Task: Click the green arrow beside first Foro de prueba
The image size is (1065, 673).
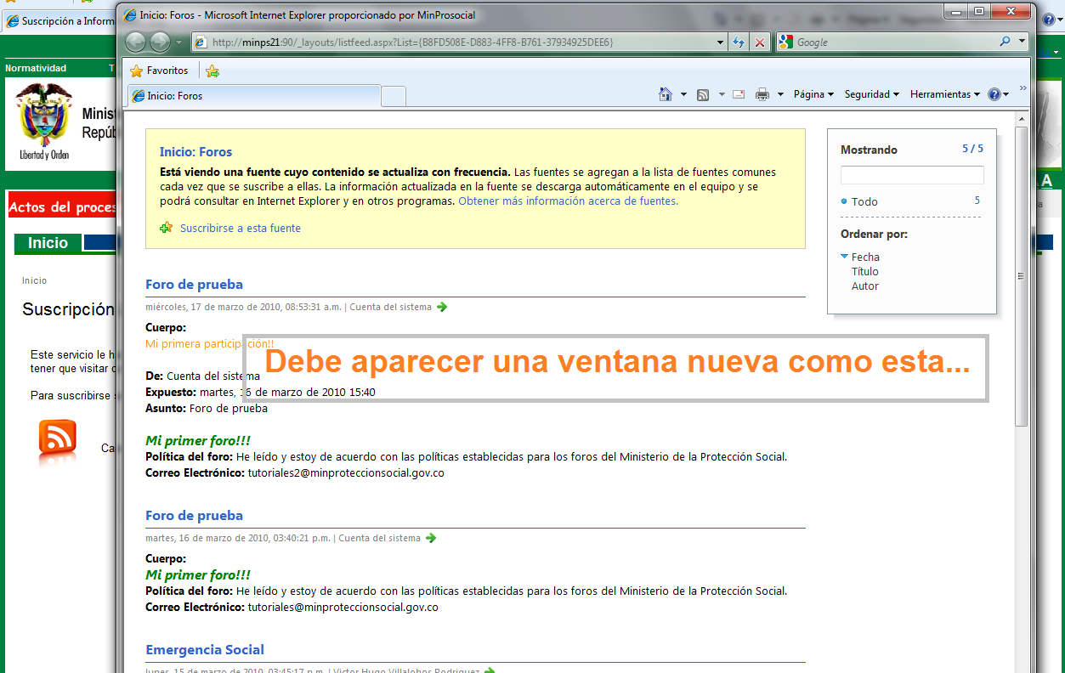Action: coord(442,307)
